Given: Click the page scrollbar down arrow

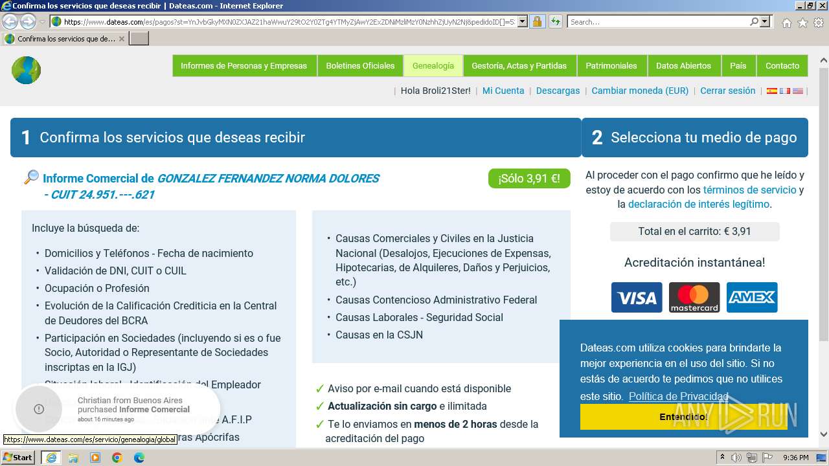Looking at the screenshot, I should click(x=824, y=434).
